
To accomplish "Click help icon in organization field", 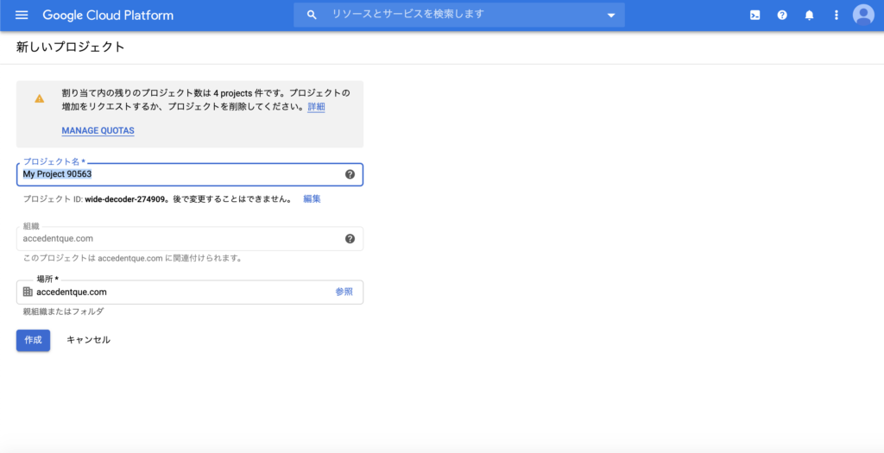I will 350,239.
